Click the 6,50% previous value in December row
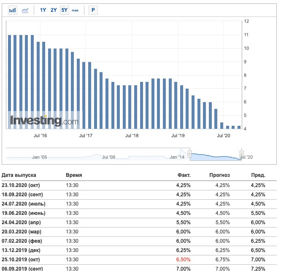 pyautogui.click(x=258, y=250)
